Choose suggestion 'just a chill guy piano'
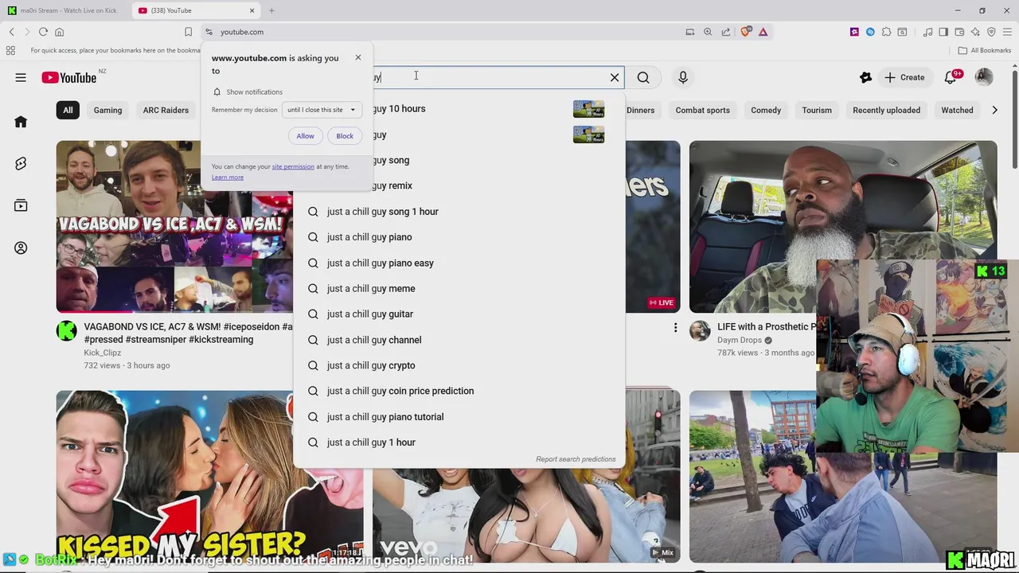The height and width of the screenshot is (573, 1019). click(x=459, y=237)
